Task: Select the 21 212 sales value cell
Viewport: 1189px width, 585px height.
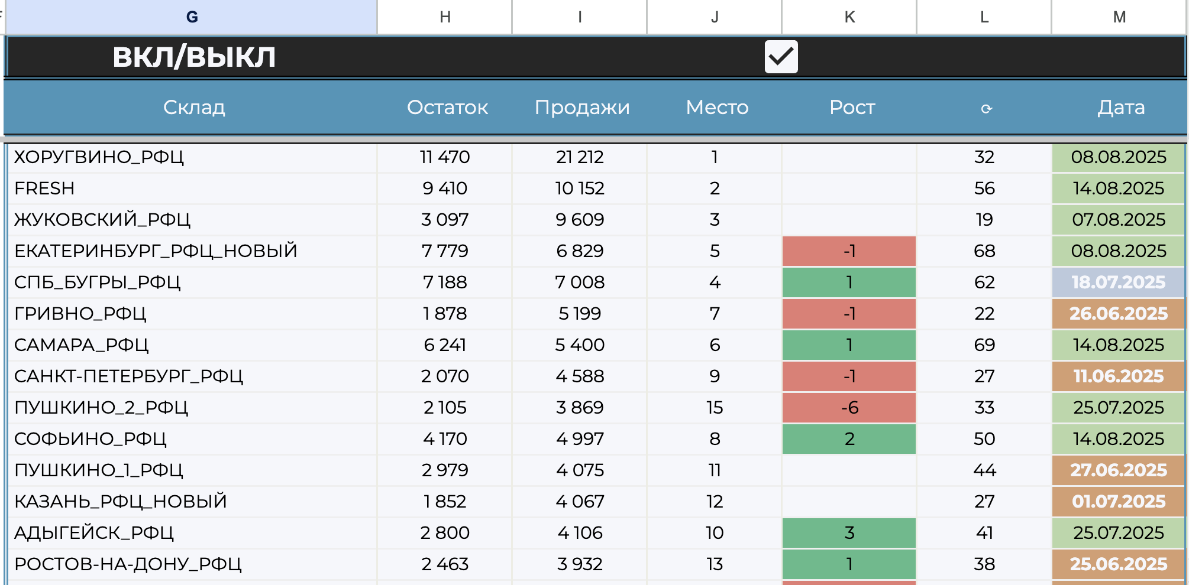Action: coord(580,157)
